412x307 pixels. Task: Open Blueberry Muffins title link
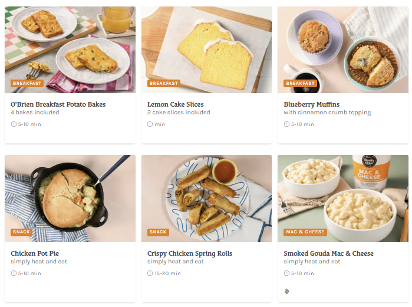point(311,104)
